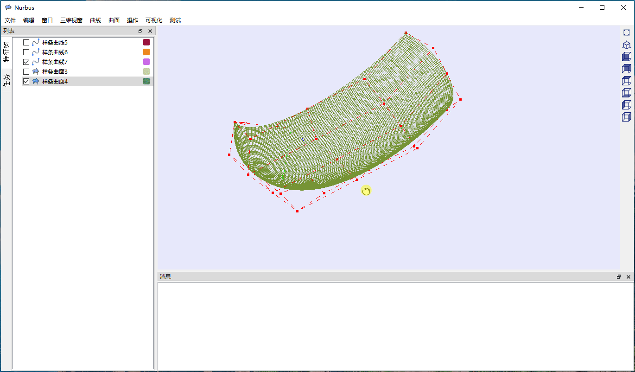This screenshot has width=635, height=372.
Task: Open the 编辑 menu
Action: (x=29, y=20)
